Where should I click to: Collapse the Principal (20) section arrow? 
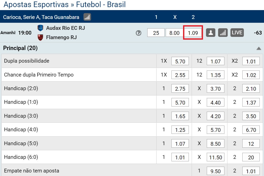(259, 48)
